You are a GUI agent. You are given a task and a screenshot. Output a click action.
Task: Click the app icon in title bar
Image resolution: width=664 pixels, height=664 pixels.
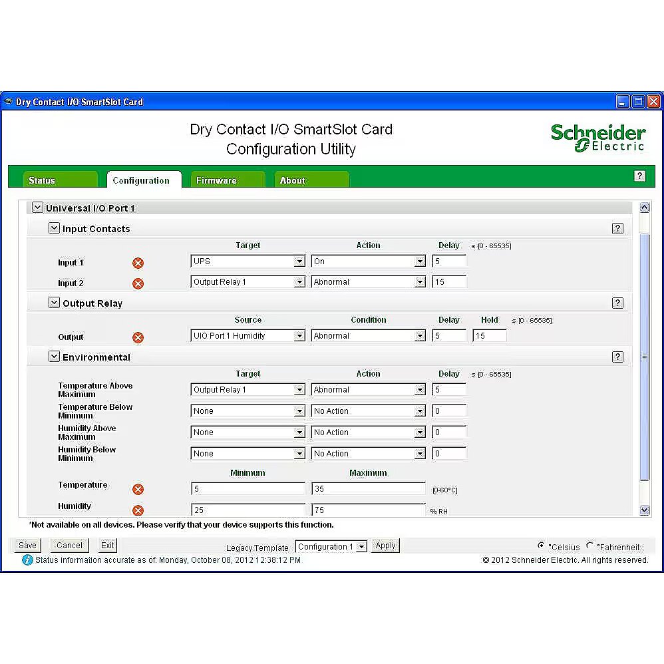[8, 102]
